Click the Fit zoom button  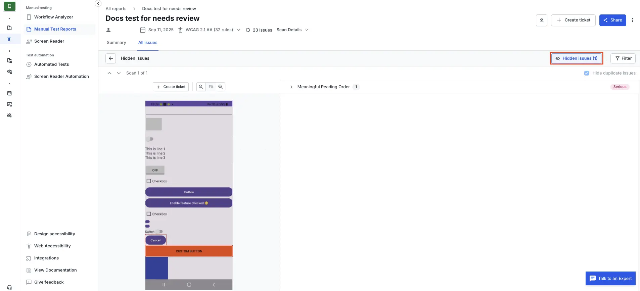211,87
